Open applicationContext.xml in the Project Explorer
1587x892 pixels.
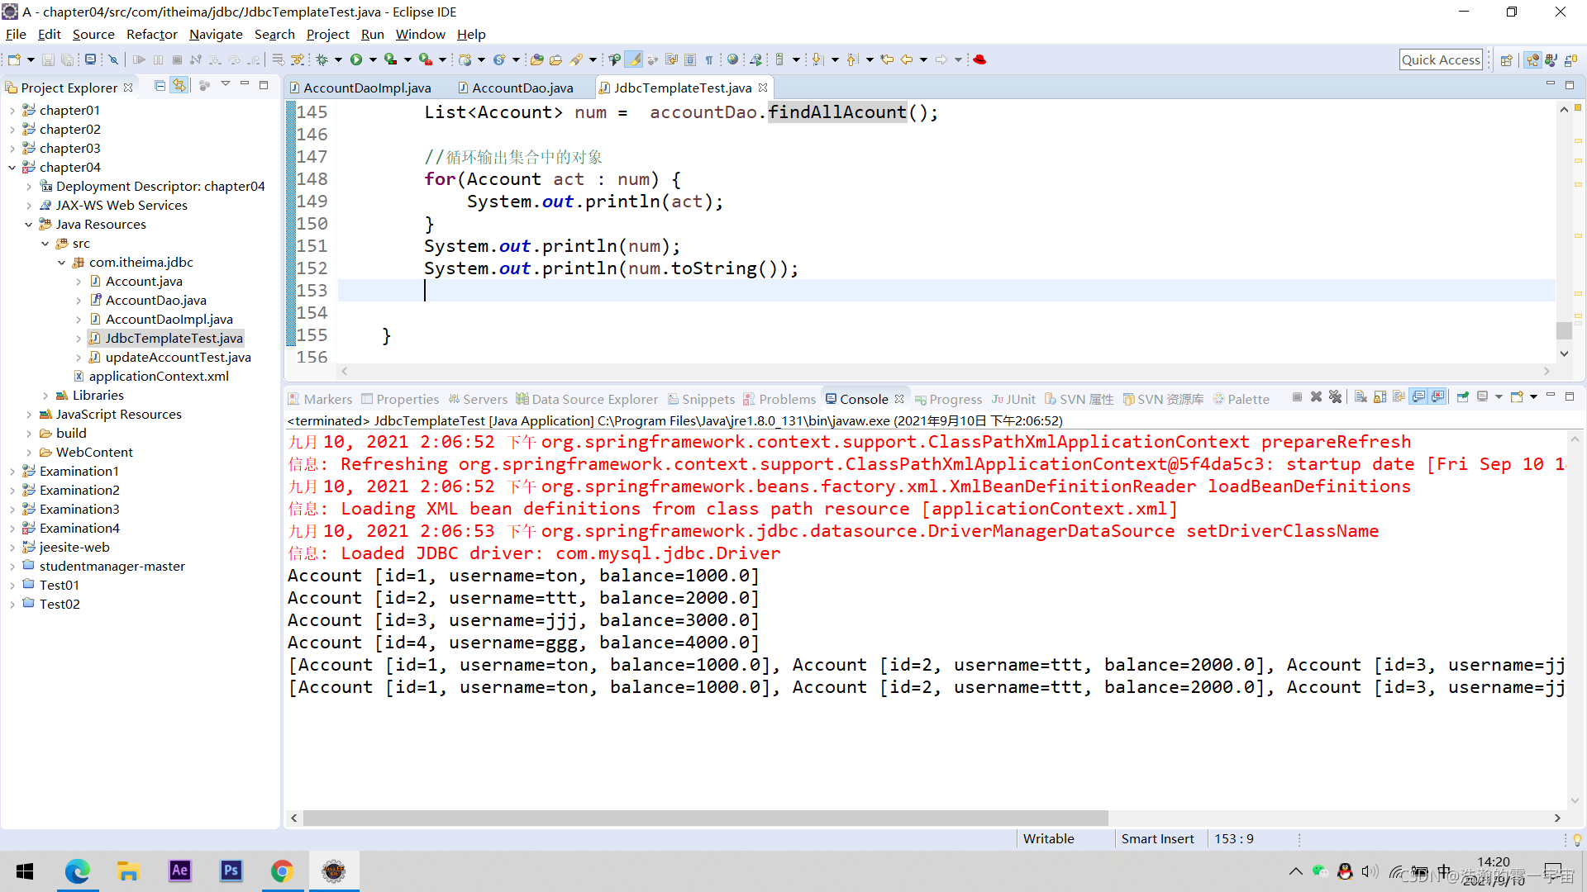click(159, 377)
